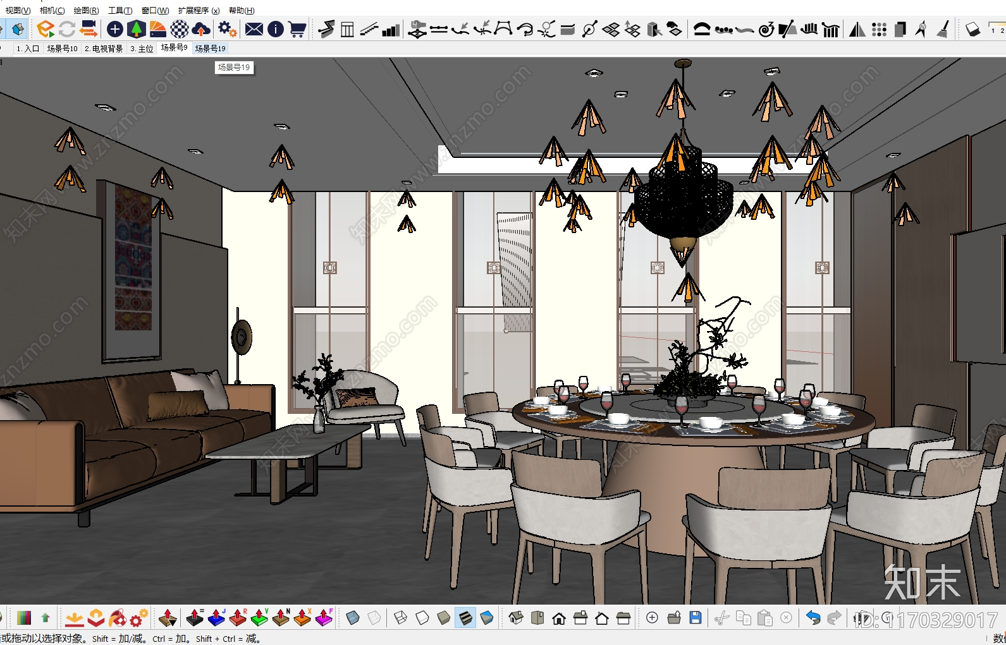Screen dimensions: 1006x645
Task: Select the active scene tab 场景号19
Action: [x=210, y=49]
